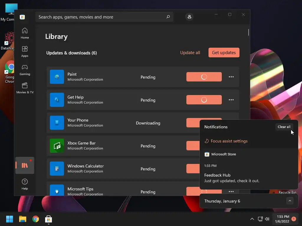Screen dimensions: 302x226
Task: Click the Microsoft Store logo icon
Action: pos(22,17)
